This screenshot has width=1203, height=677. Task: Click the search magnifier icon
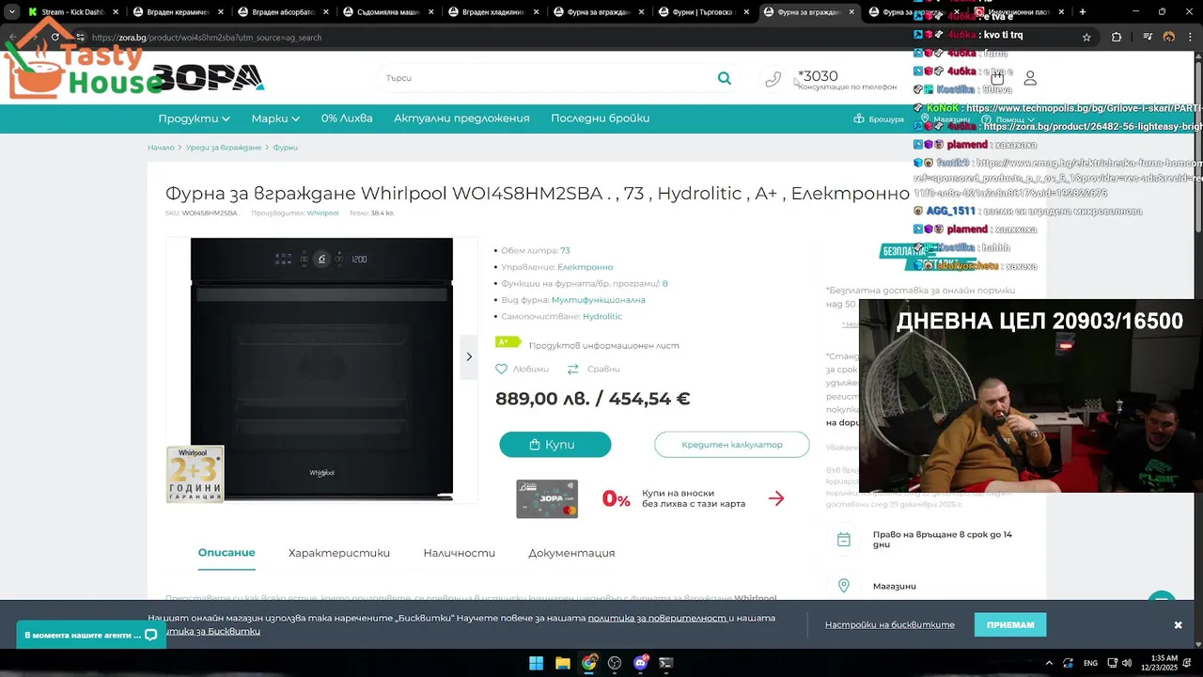click(724, 78)
